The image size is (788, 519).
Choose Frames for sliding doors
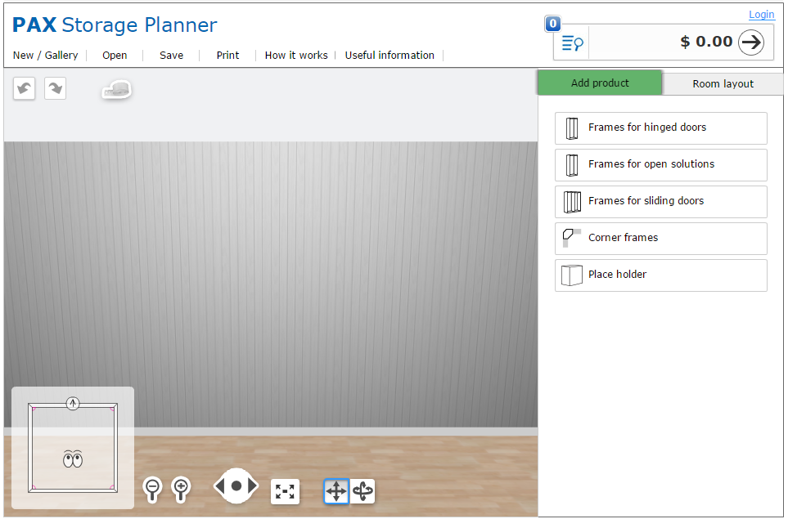pos(661,202)
